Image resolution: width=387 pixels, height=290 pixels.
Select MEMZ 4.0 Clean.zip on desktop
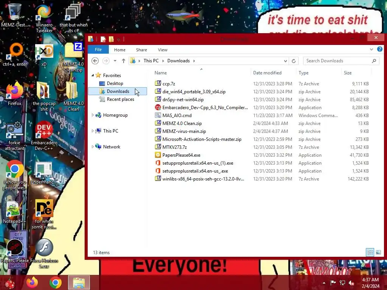pyautogui.click(x=73, y=57)
